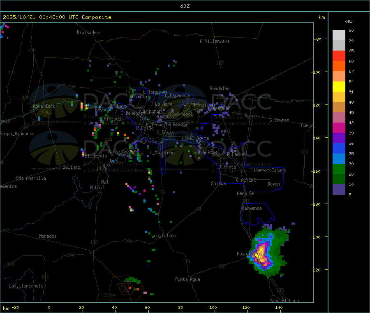Click the yellow echo west of Agua_Toro river
Screen dimensions: 370x313
(x=86, y=107)
